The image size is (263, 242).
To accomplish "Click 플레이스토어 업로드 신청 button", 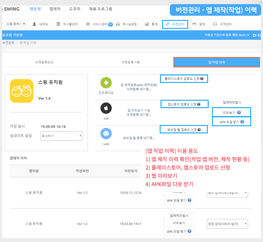I will tap(182, 79).
